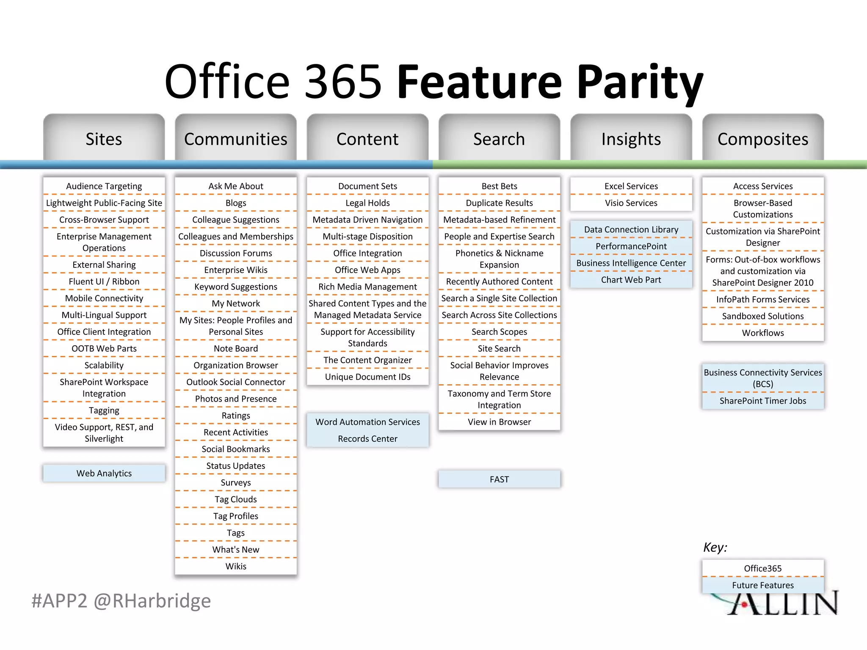Open the Content header tab
The width and height of the screenshot is (867, 650).
(x=367, y=138)
